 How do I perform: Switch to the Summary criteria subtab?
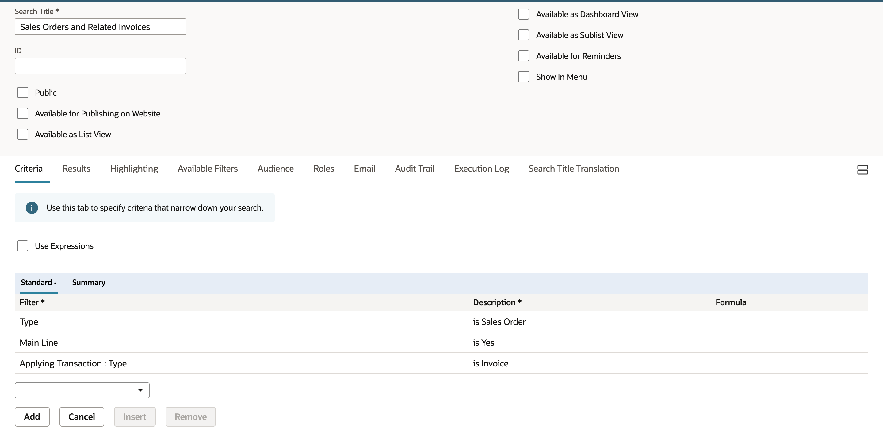88,282
